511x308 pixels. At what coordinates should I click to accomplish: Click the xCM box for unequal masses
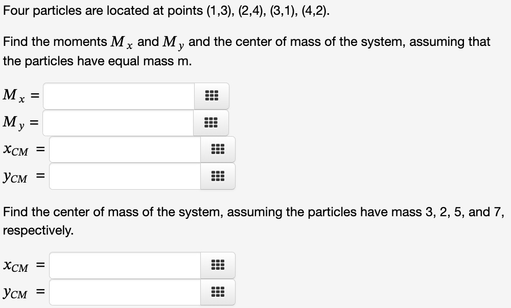[x=123, y=265]
